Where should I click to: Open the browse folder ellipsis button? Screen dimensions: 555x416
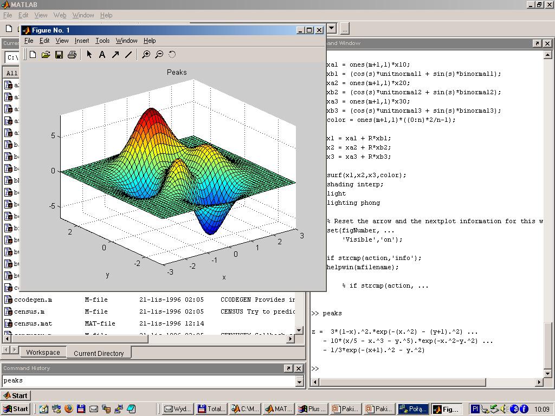point(345,28)
